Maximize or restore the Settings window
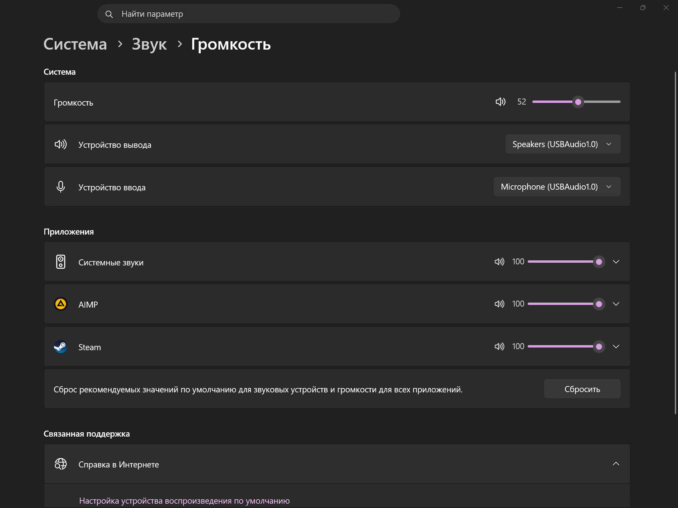Screen dimensions: 678x508 [x=643, y=8]
